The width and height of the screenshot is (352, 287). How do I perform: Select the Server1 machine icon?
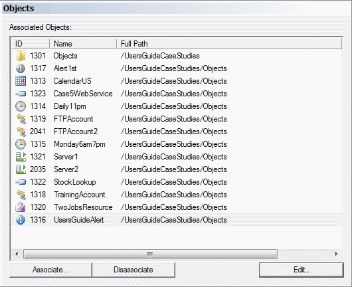tap(21, 157)
